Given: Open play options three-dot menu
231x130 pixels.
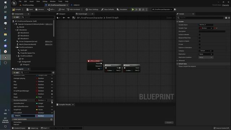Looking at the screenshot, I should click(147, 9).
